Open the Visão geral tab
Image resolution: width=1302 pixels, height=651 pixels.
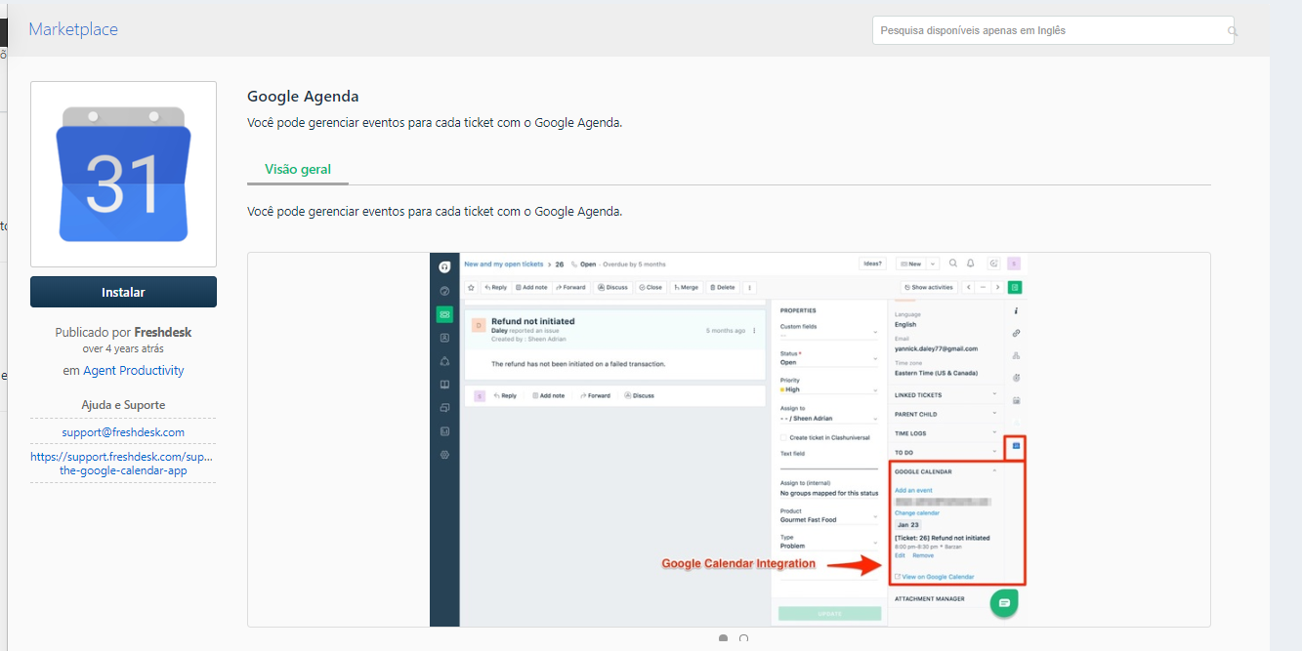tap(298, 169)
